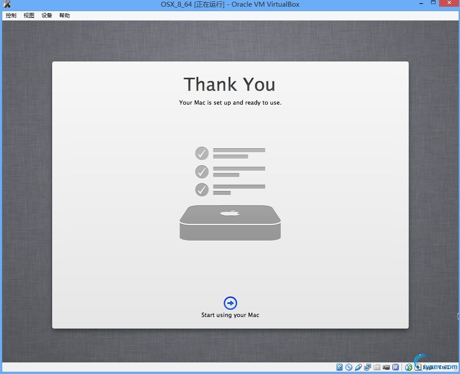The image size is (460, 374).
Task: Click the virtualization CPU status icon
Action: click(x=396, y=367)
